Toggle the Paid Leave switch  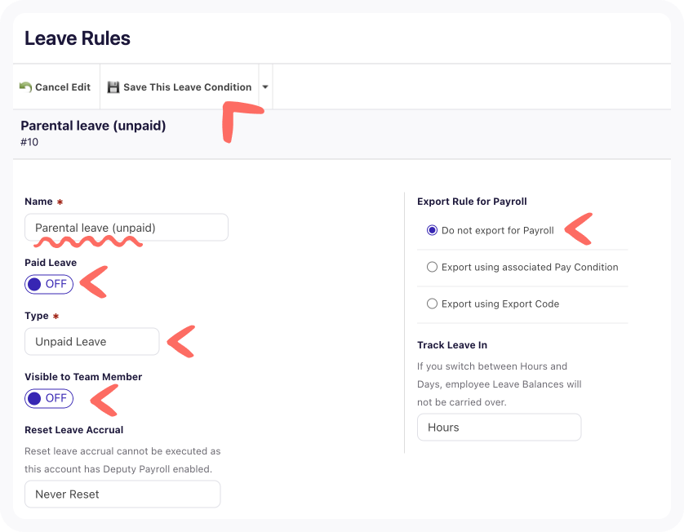[49, 284]
